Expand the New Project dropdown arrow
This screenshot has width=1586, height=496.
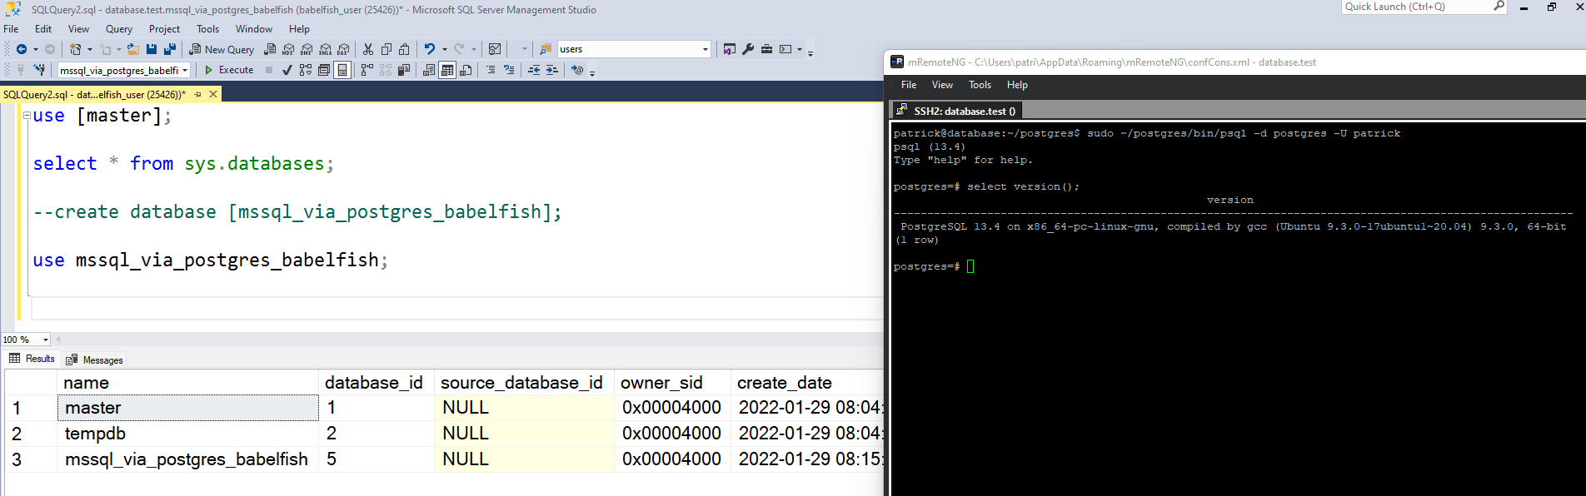coord(90,49)
